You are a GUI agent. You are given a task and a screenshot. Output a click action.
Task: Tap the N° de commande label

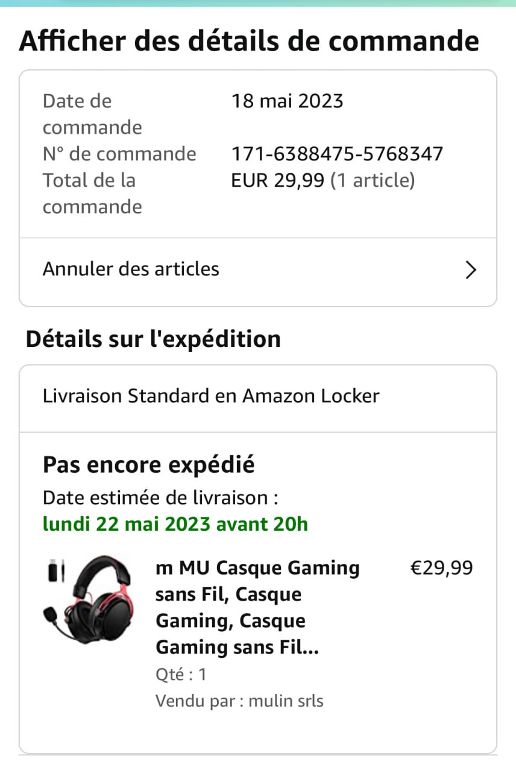pos(119,154)
